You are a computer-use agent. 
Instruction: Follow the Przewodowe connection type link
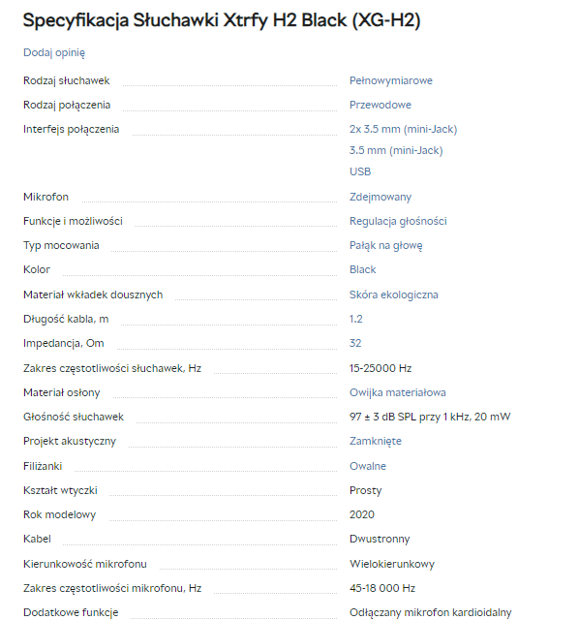[x=381, y=105]
